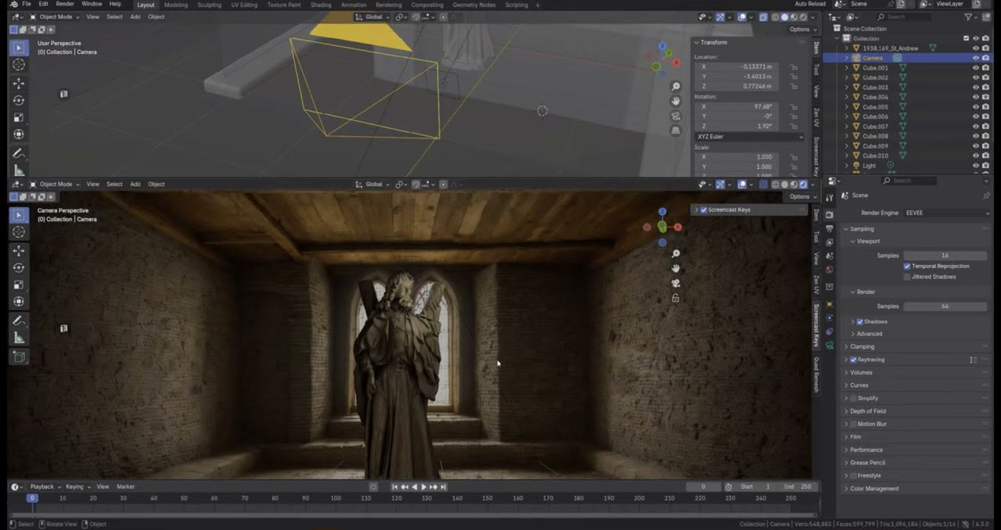This screenshot has height=530, width=1001.
Task: Expand Clamping panel
Action: [862, 346]
